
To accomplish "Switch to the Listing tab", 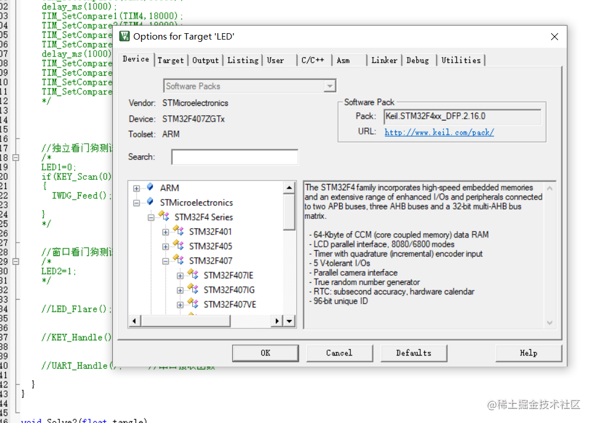I will click(x=243, y=61).
